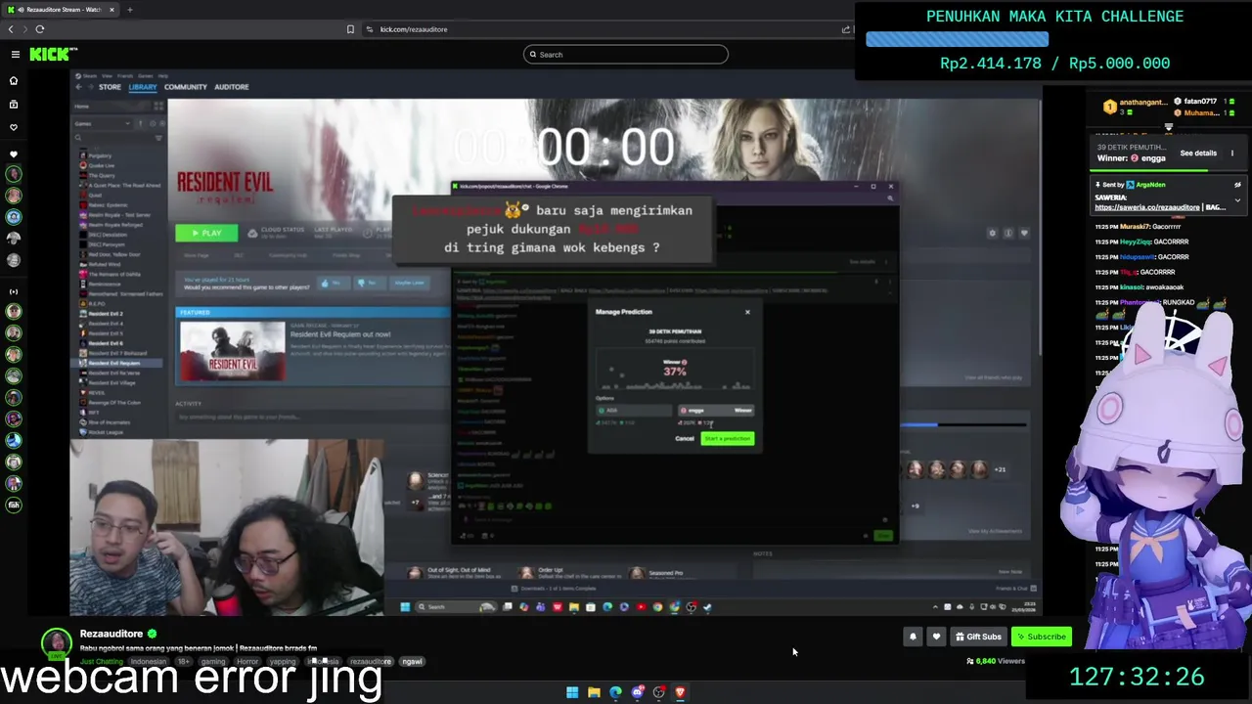Switch to Steam LIBRARY tab in stream
Viewport: 1252px width, 704px height.
click(143, 87)
